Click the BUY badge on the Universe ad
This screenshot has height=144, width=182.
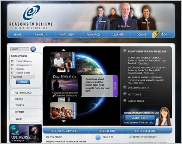(x=14, y=129)
